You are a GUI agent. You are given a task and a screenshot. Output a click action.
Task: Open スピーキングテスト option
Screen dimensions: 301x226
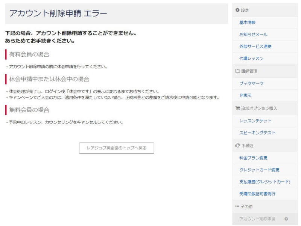tap(265, 133)
